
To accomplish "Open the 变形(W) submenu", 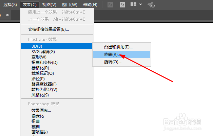I will coord(57,57).
